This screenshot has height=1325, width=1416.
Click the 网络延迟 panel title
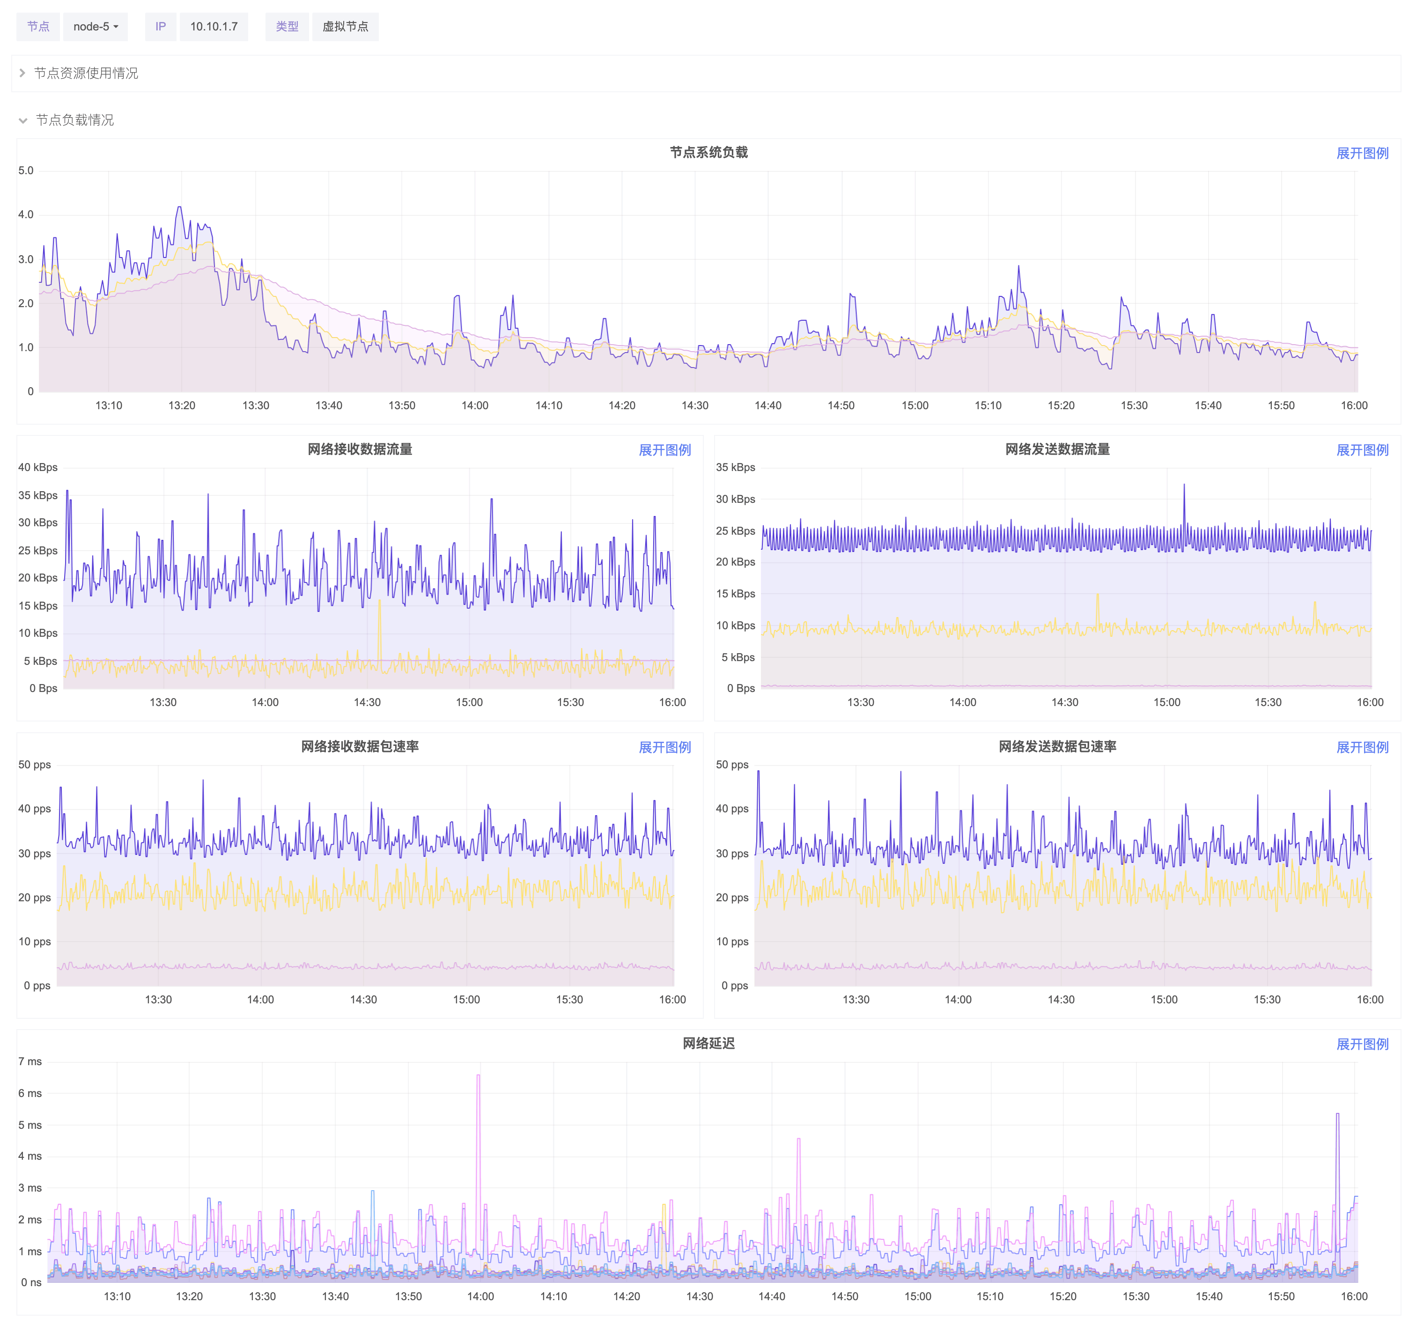(708, 1044)
